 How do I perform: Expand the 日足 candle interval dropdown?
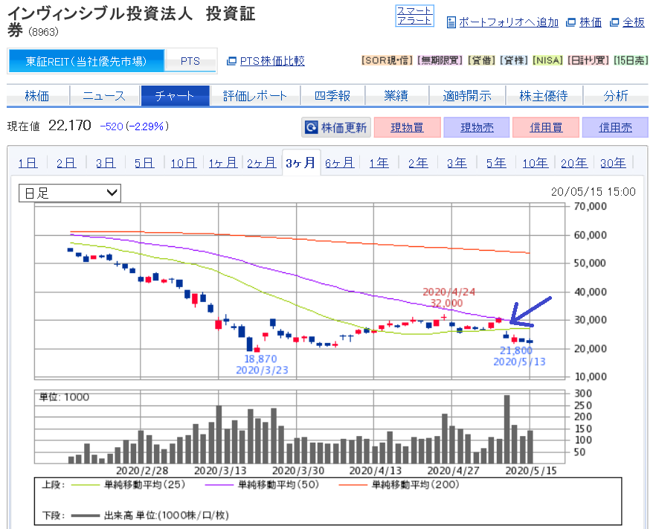[x=70, y=193]
